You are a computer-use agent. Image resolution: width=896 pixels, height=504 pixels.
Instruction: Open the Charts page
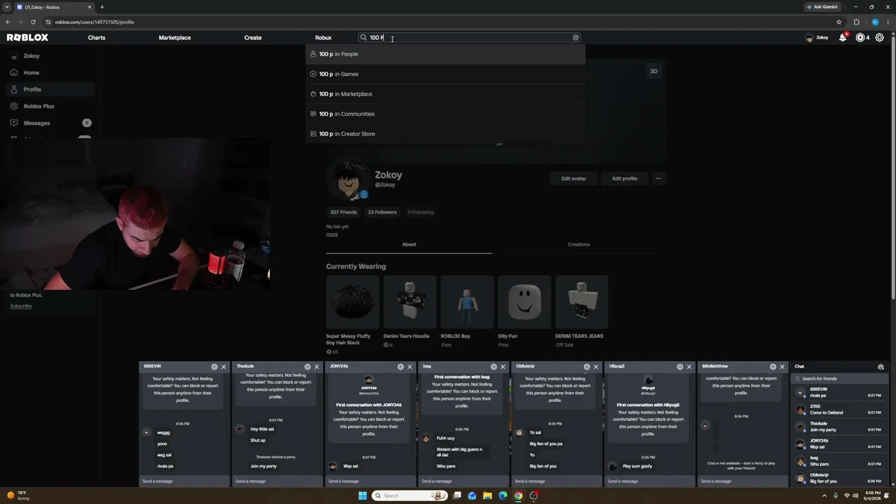tap(97, 38)
